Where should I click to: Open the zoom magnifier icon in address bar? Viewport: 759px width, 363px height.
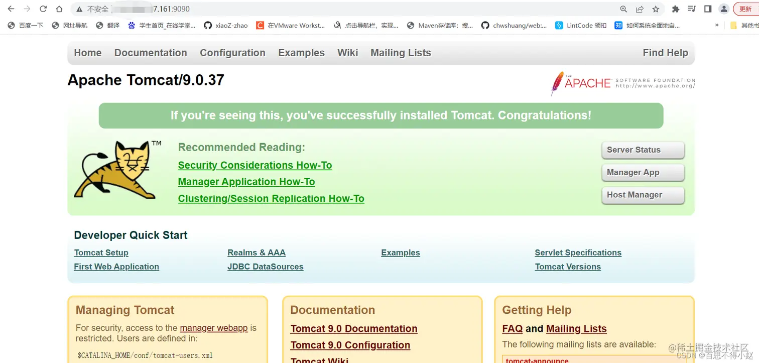[x=623, y=9]
